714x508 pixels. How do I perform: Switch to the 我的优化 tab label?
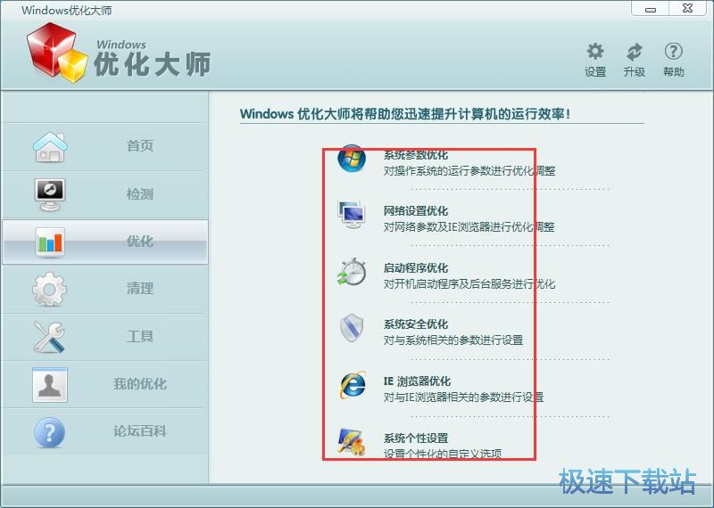(x=140, y=384)
